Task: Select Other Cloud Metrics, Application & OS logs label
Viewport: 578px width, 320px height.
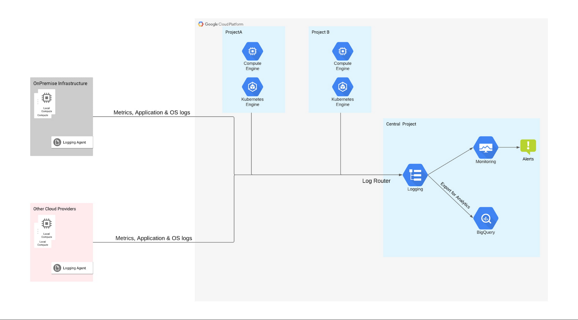Action: pos(154,238)
